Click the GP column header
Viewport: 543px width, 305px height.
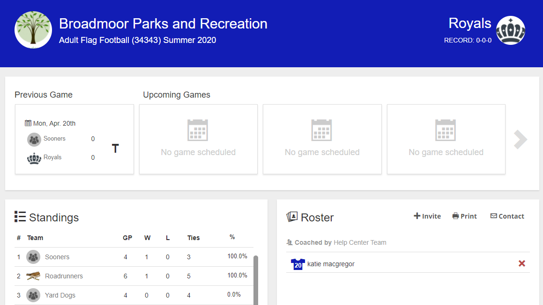pos(127,238)
